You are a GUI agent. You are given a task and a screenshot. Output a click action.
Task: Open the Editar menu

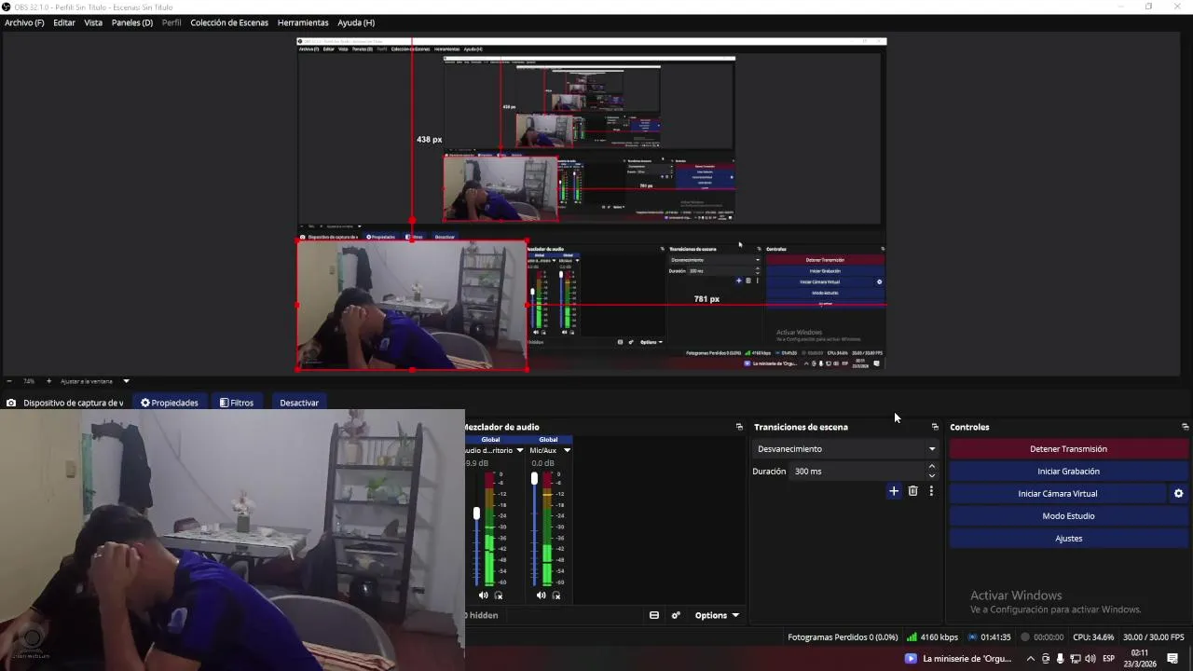pos(64,22)
